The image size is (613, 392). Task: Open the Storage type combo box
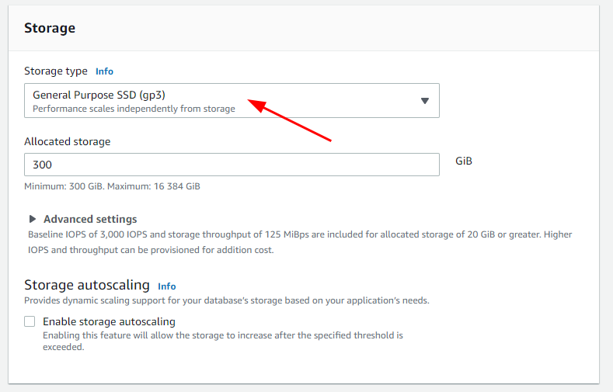232,100
